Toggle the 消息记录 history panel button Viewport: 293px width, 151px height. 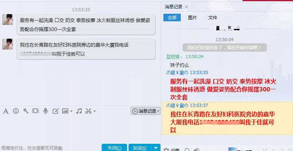146,111
